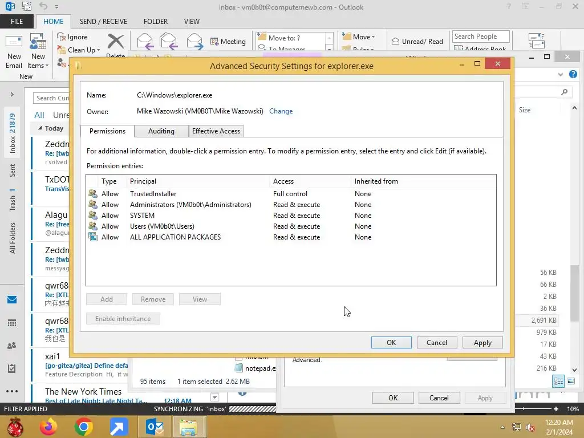Viewport: 584px width, 438px height.
Task: Open the Permissions tab
Action: (107, 131)
